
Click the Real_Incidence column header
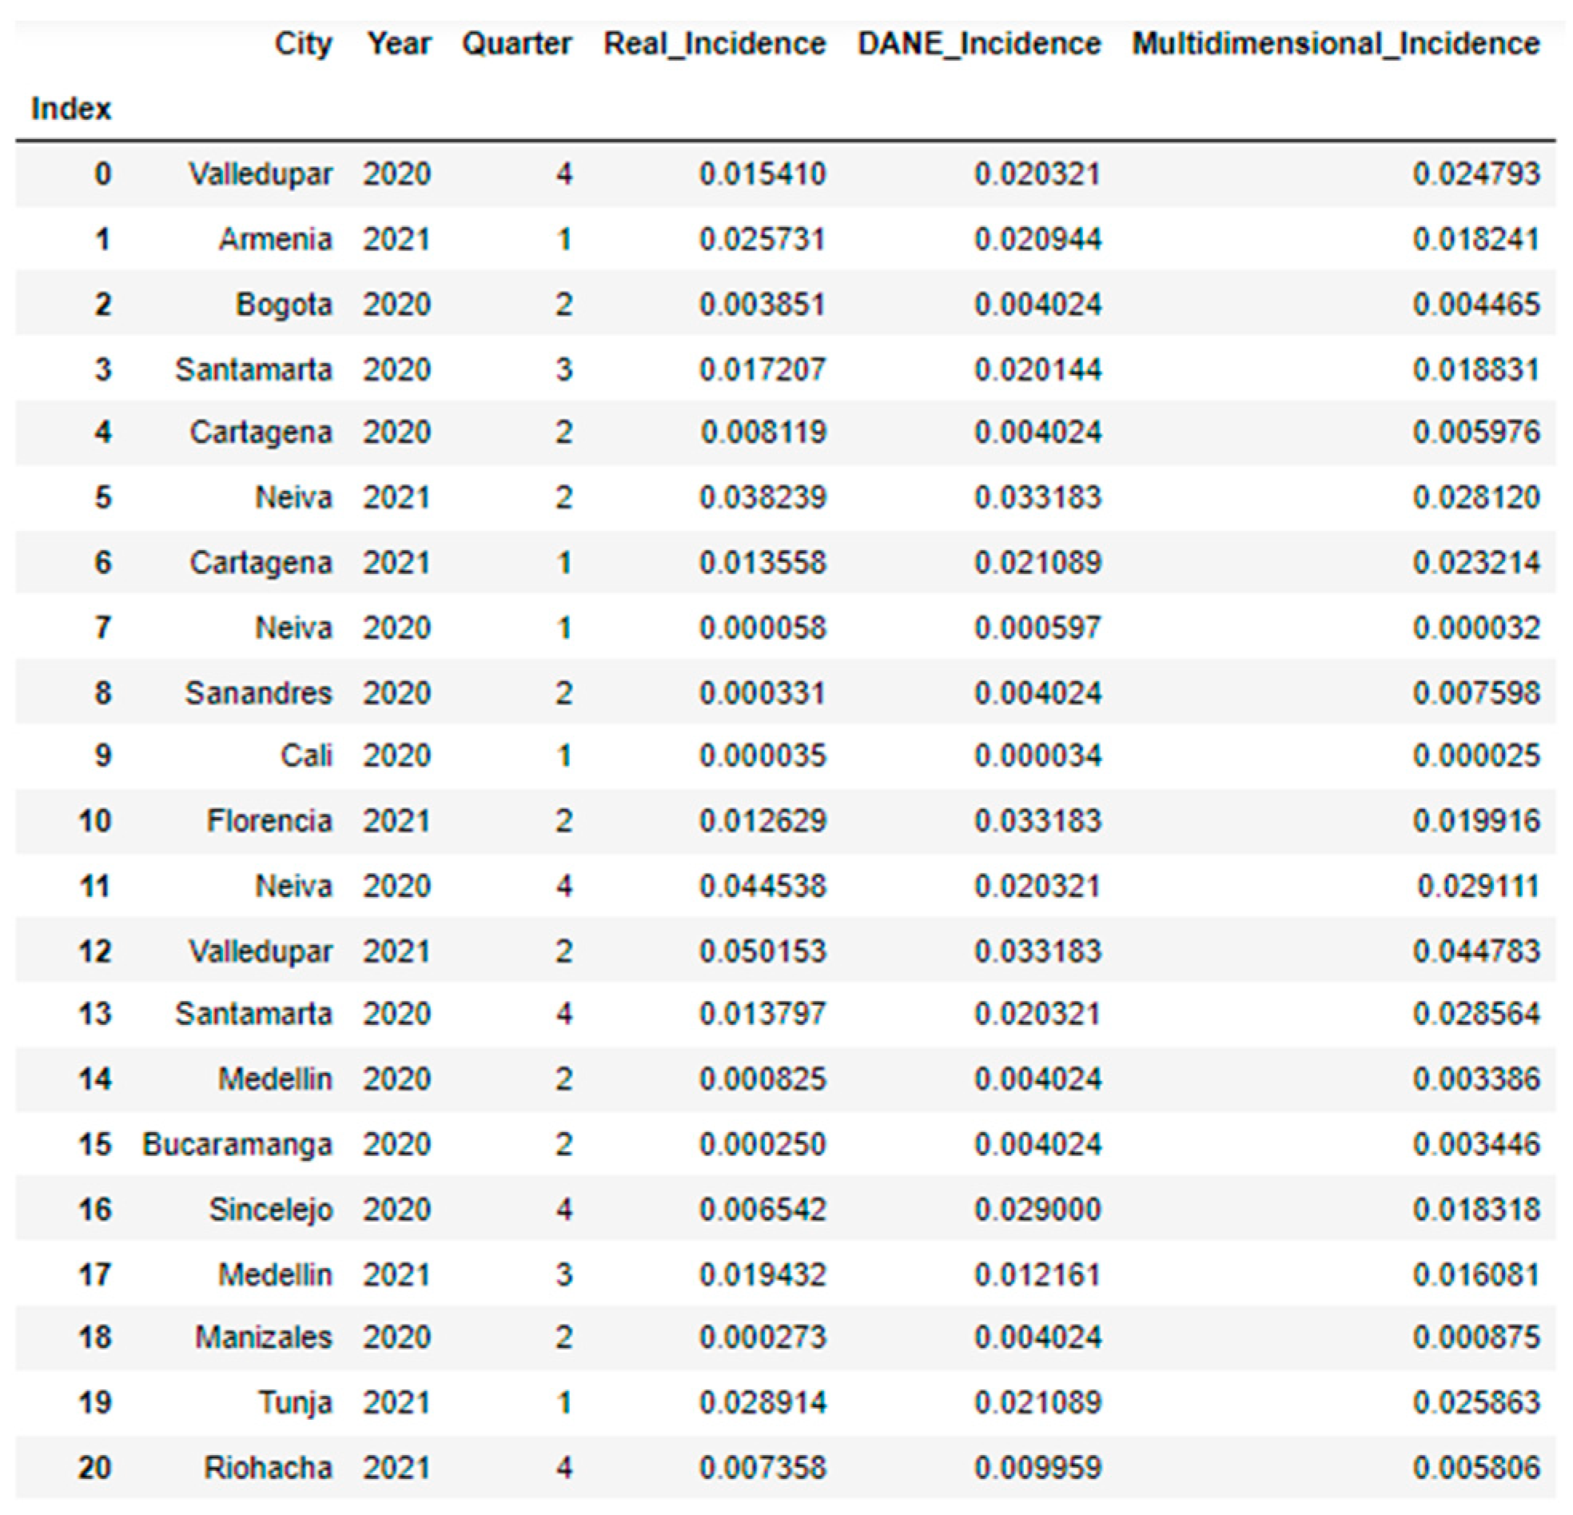point(715,43)
